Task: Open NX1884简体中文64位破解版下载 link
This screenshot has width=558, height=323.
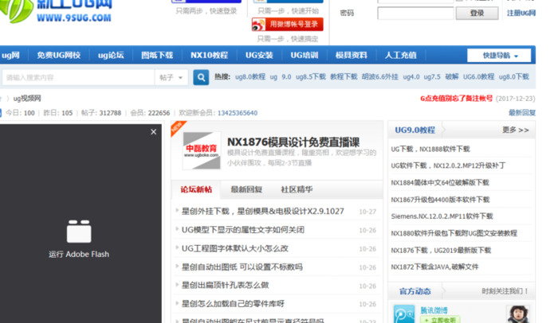Action: coord(440,183)
